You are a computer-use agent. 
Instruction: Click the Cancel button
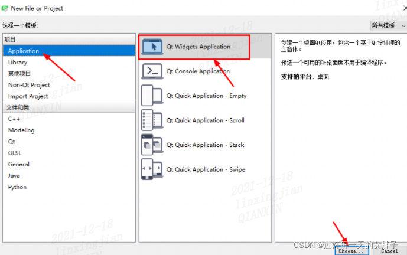coord(390,251)
